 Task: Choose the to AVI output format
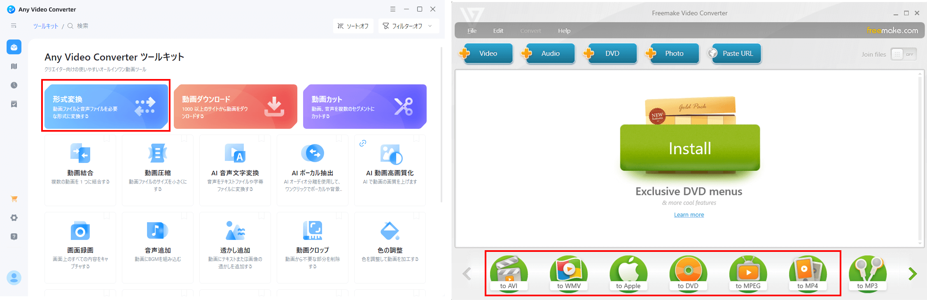tap(509, 274)
